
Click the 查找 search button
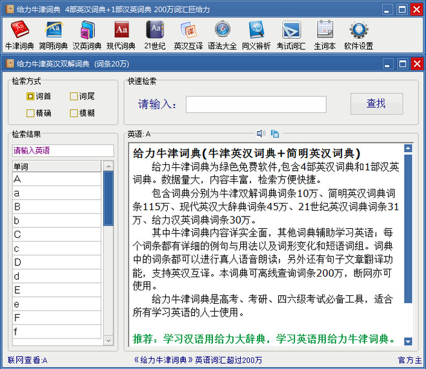click(x=376, y=103)
